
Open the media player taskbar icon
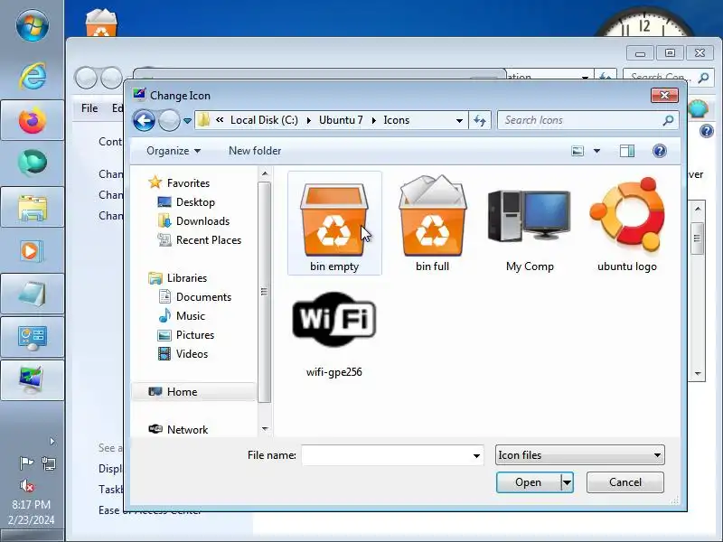click(x=32, y=251)
